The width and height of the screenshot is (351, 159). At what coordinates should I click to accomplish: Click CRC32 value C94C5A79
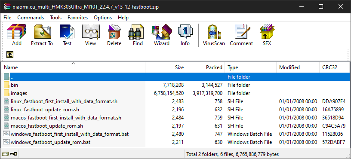tap(334, 125)
